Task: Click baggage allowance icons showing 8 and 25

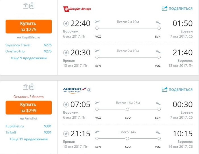Action: 28,6
